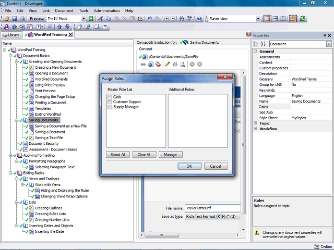Click the green Refresh arrows icon
This screenshot has width=334, height=250.
[x=303, y=19]
